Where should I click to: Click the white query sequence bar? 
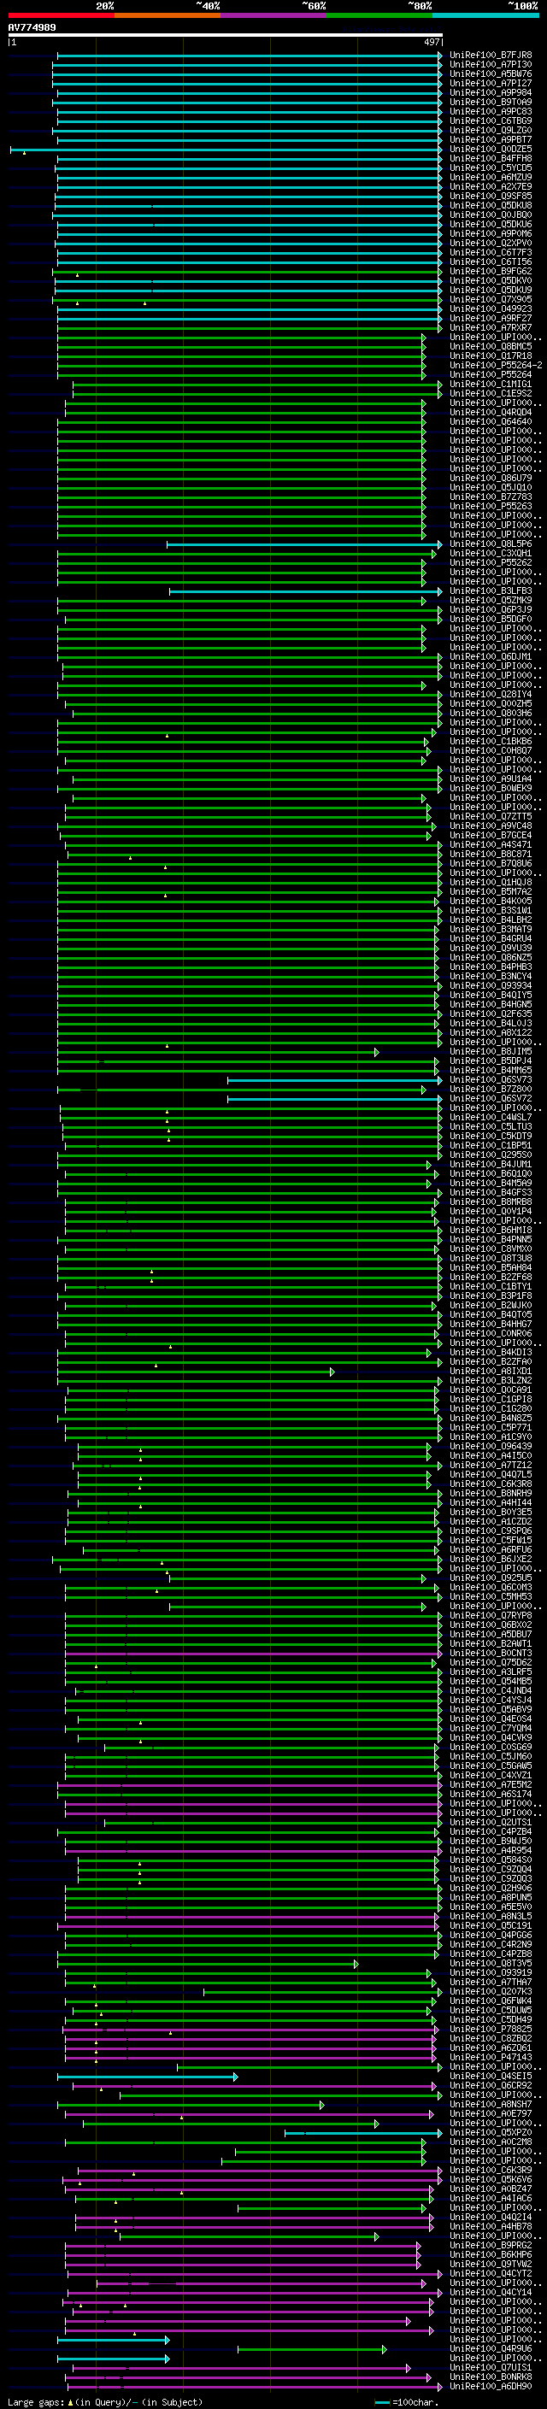click(226, 36)
